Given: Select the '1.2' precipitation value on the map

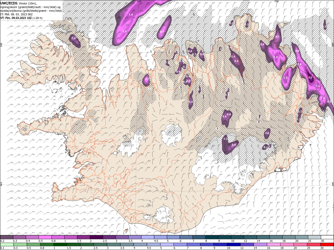Looking at the screenshot, I should tap(318, 86).
